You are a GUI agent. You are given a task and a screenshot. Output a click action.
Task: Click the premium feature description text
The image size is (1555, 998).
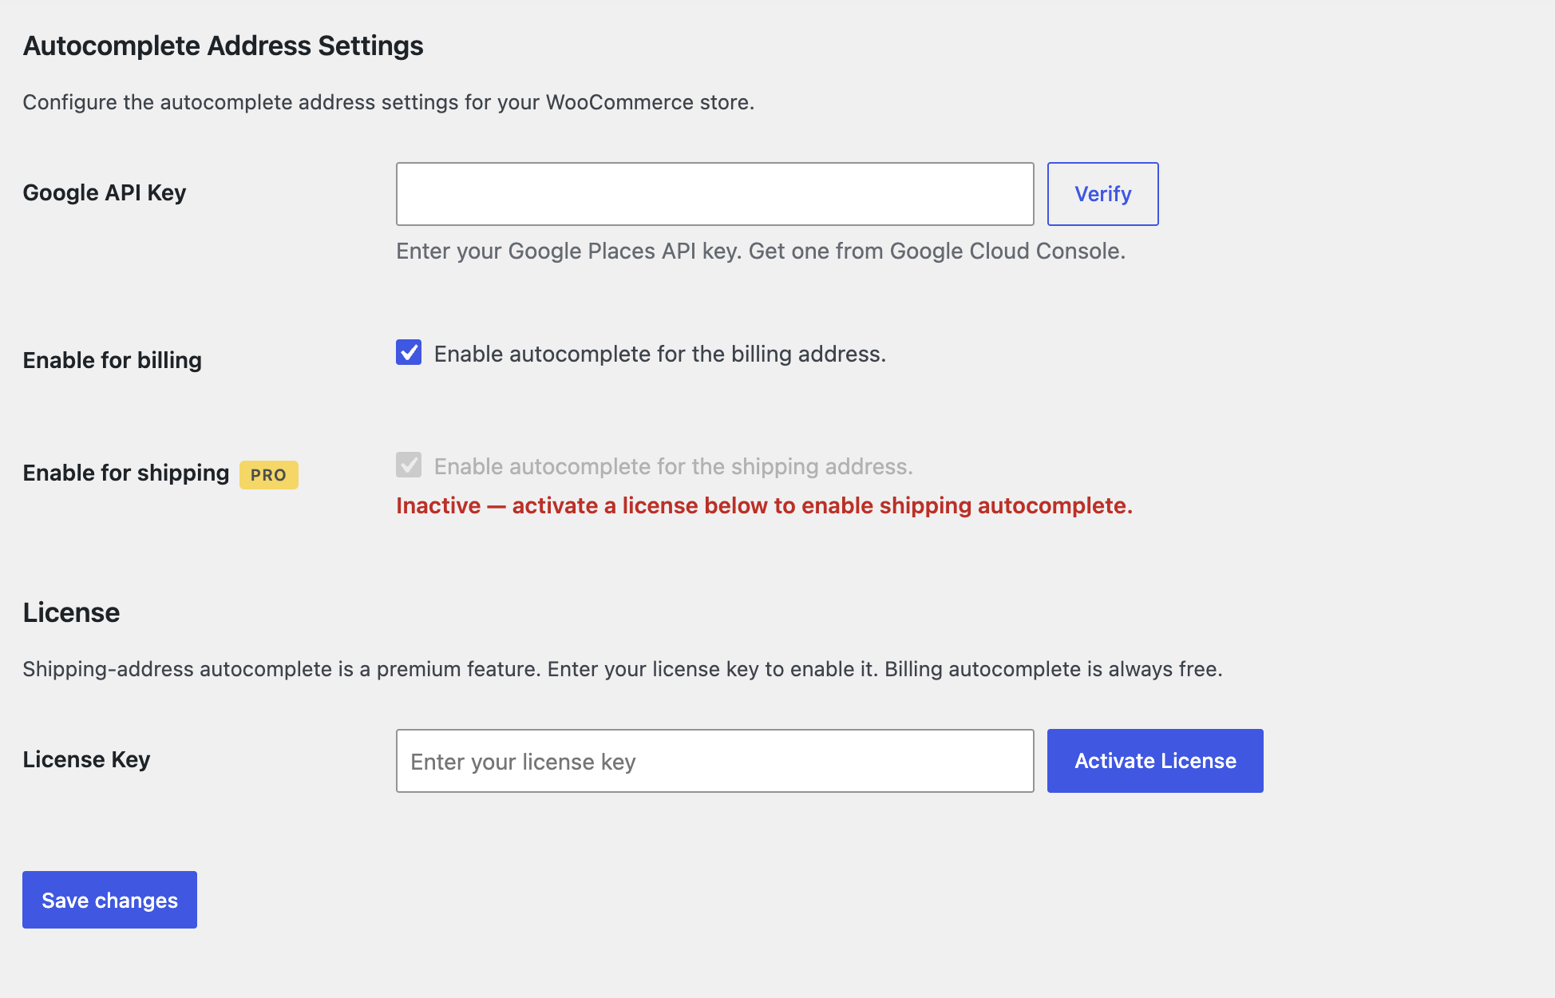click(x=623, y=669)
